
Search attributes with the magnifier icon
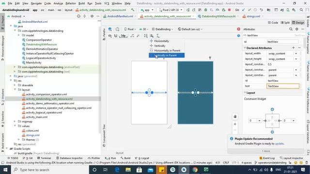point(291,29)
